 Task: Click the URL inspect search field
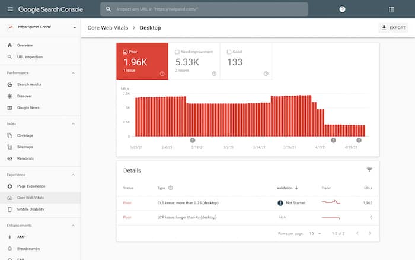pos(204,9)
